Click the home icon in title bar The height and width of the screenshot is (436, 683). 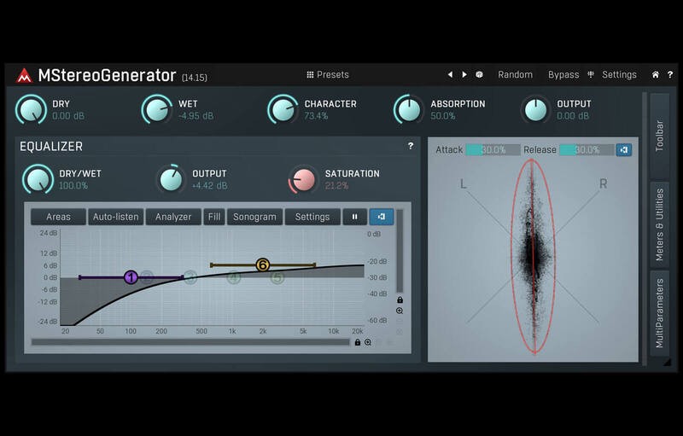[x=655, y=74]
